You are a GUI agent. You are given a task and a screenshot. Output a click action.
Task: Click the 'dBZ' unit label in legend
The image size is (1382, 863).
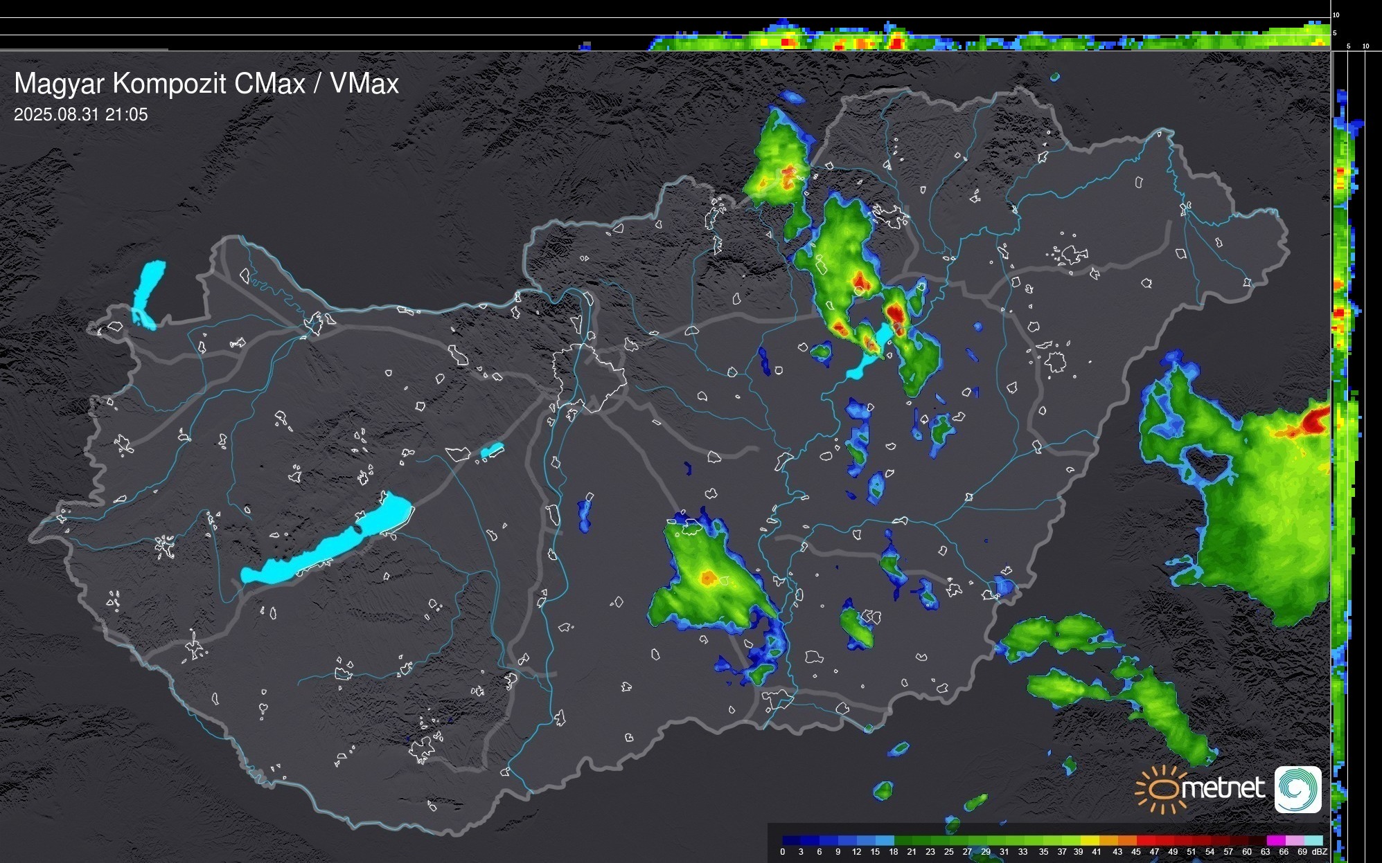[x=1319, y=852]
